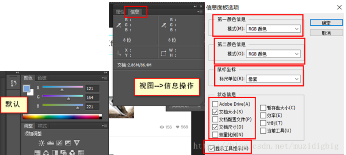Click second eyedropper in Info panel
The height and width of the screenshot is (155, 346).
[163, 25]
